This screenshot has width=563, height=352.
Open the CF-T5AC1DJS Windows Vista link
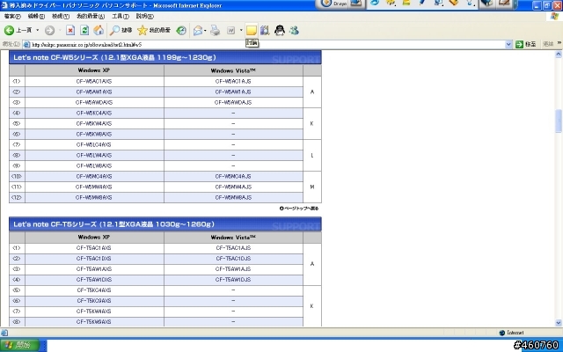233,259
